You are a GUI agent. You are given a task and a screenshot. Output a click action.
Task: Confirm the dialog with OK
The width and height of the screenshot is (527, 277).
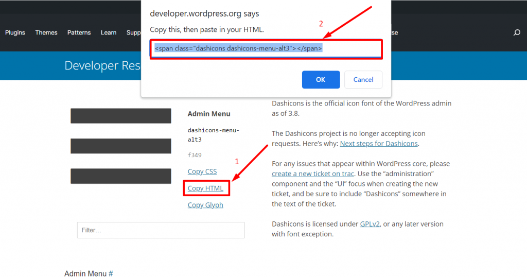click(x=321, y=80)
